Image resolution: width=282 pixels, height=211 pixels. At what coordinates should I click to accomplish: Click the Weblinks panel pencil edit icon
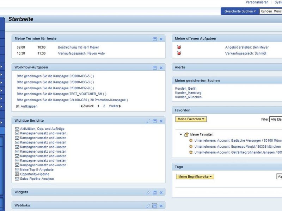(x=148, y=206)
